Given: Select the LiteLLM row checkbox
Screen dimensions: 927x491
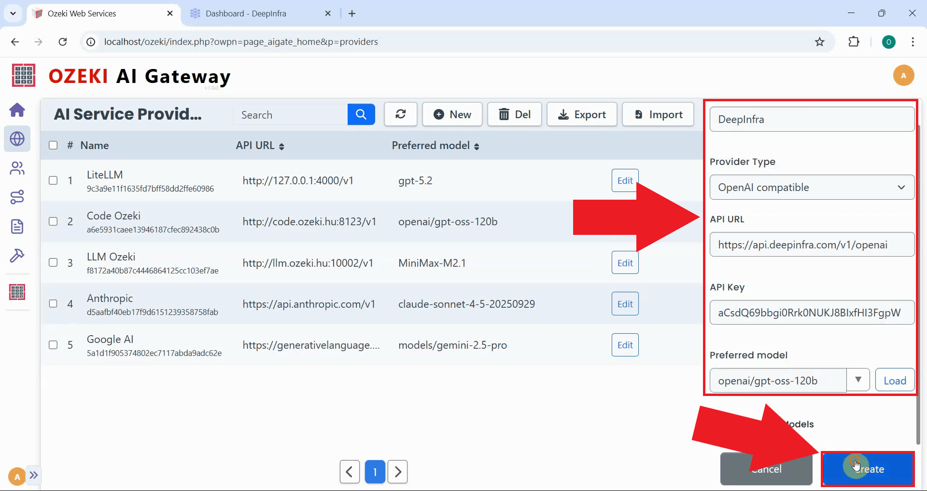Looking at the screenshot, I should tap(53, 180).
